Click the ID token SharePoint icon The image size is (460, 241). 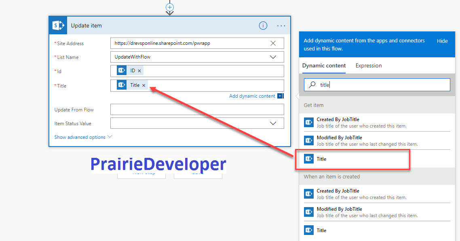coord(121,71)
